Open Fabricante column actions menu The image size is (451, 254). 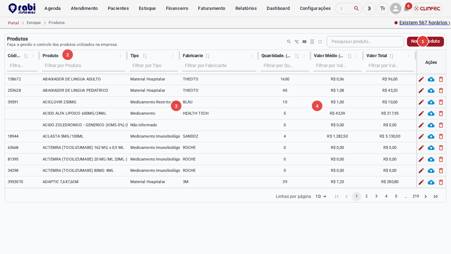point(252,56)
